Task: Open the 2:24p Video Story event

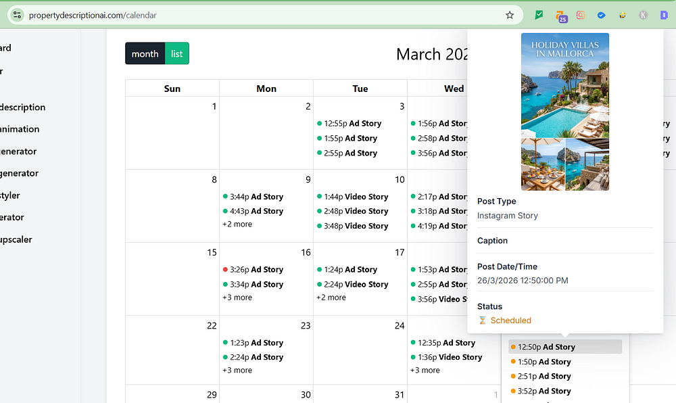Action: 352,284
